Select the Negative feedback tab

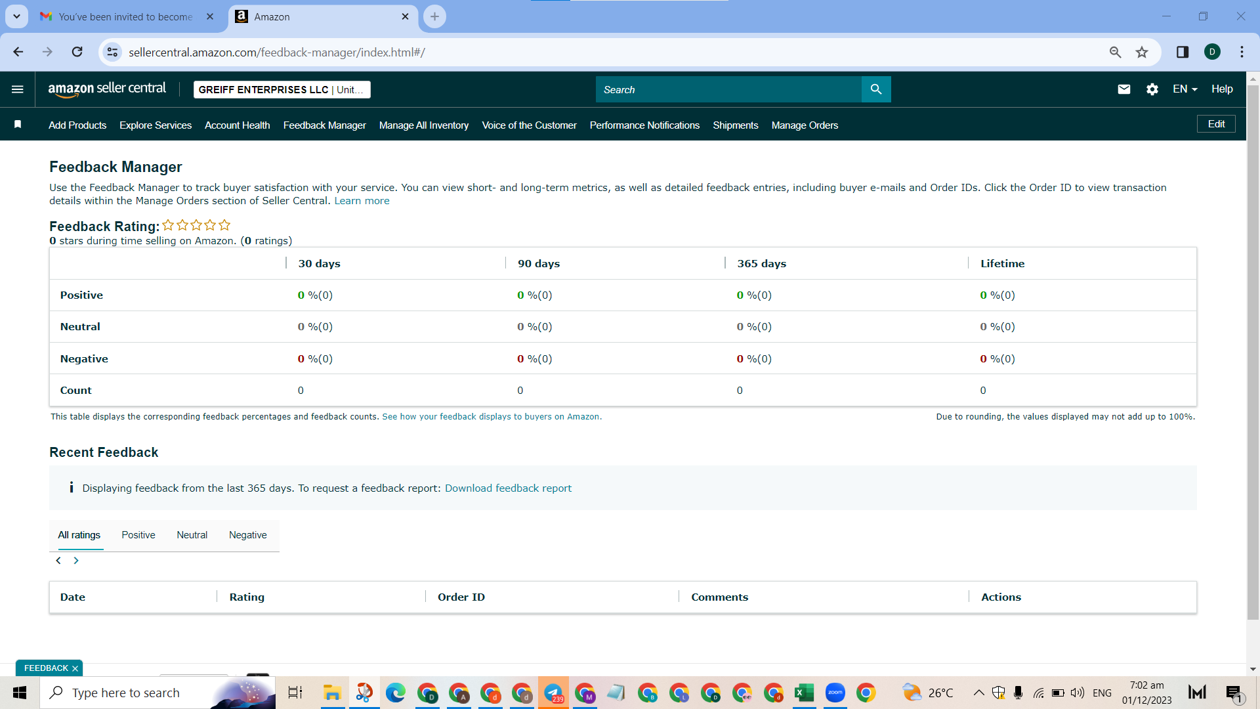click(248, 535)
